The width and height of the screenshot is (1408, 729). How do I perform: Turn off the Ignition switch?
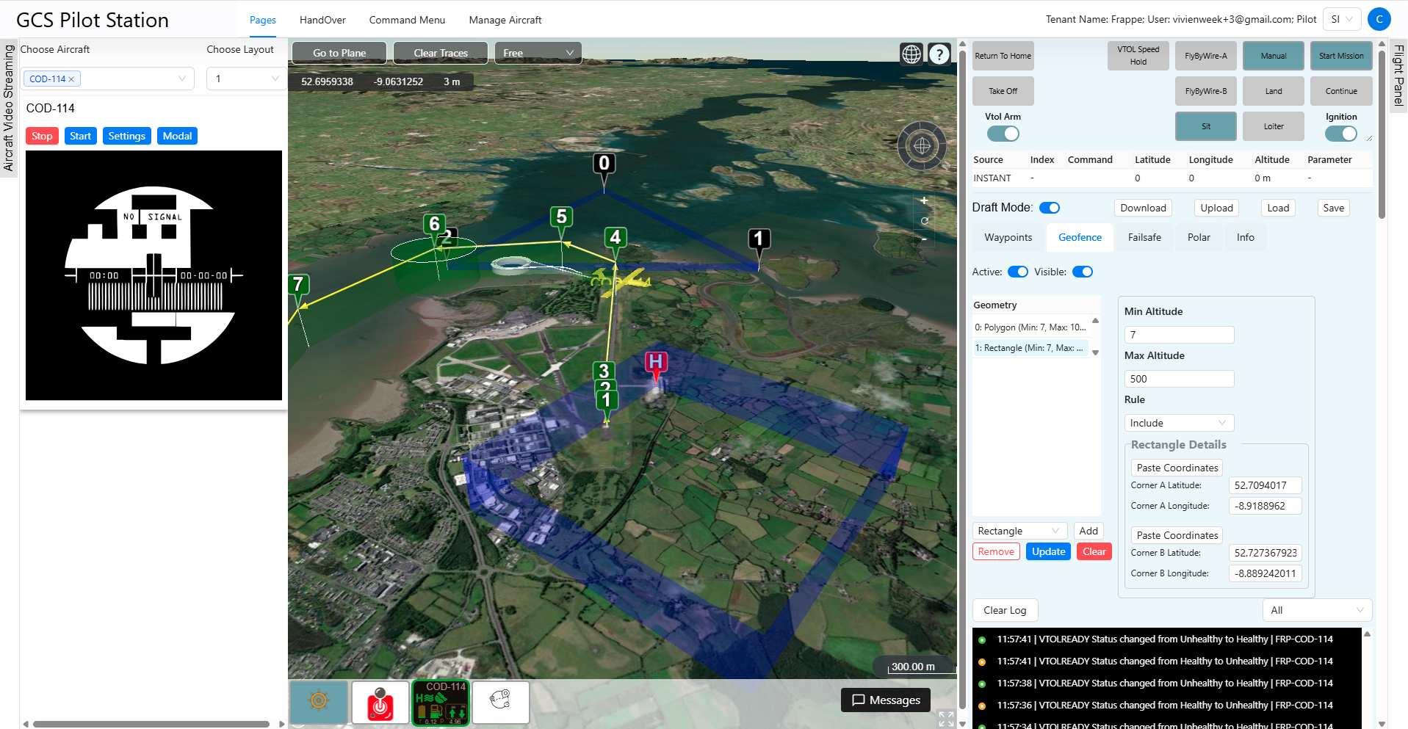[1340, 134]
